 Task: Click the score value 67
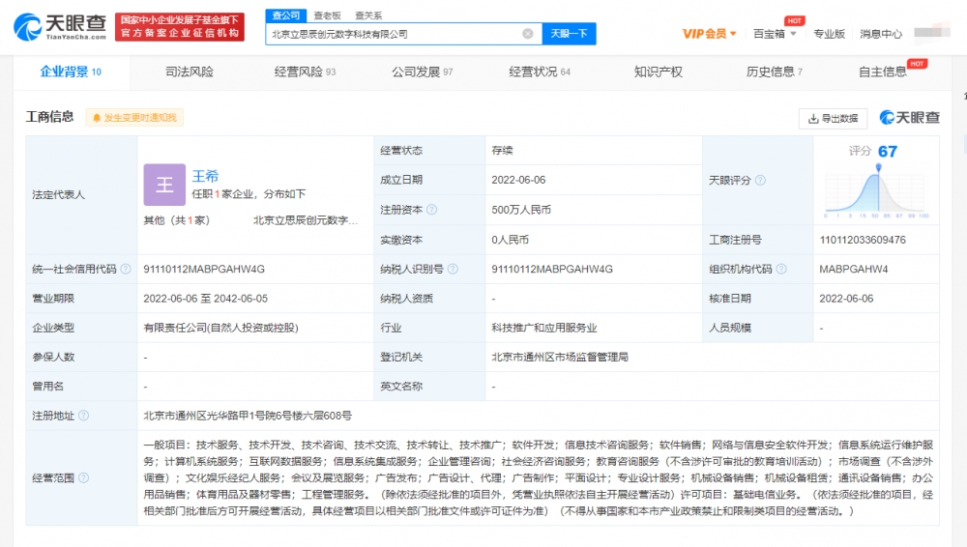click(x=888, y=152)
